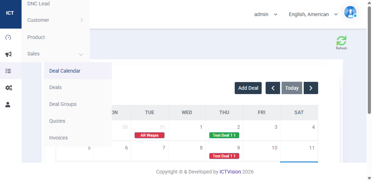Click the FRI column header
The width and height of the screenshot is (372, 181).
tap(261, 113)
